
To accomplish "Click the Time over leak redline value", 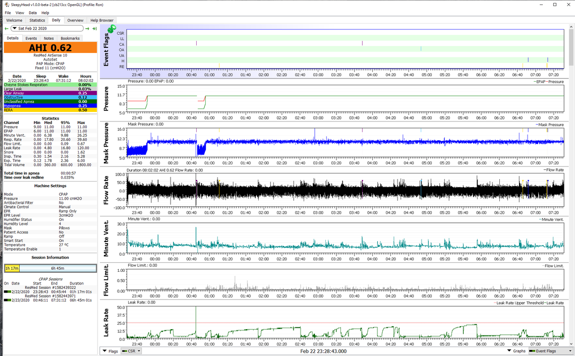I will (68, 178).
